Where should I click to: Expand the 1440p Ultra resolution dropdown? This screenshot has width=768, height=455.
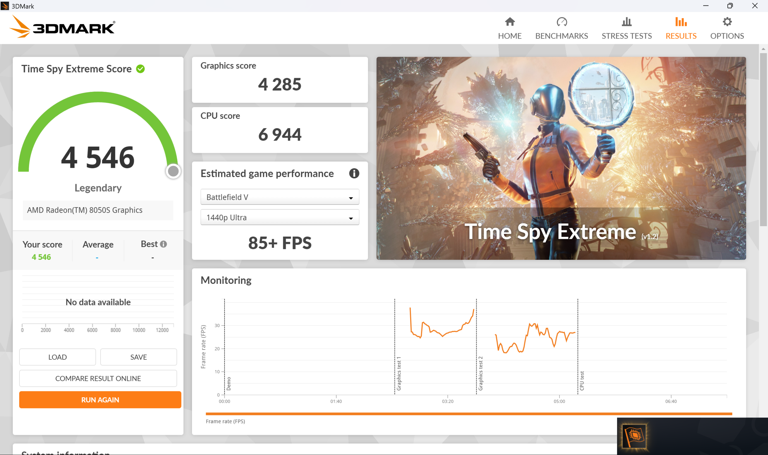280,217
